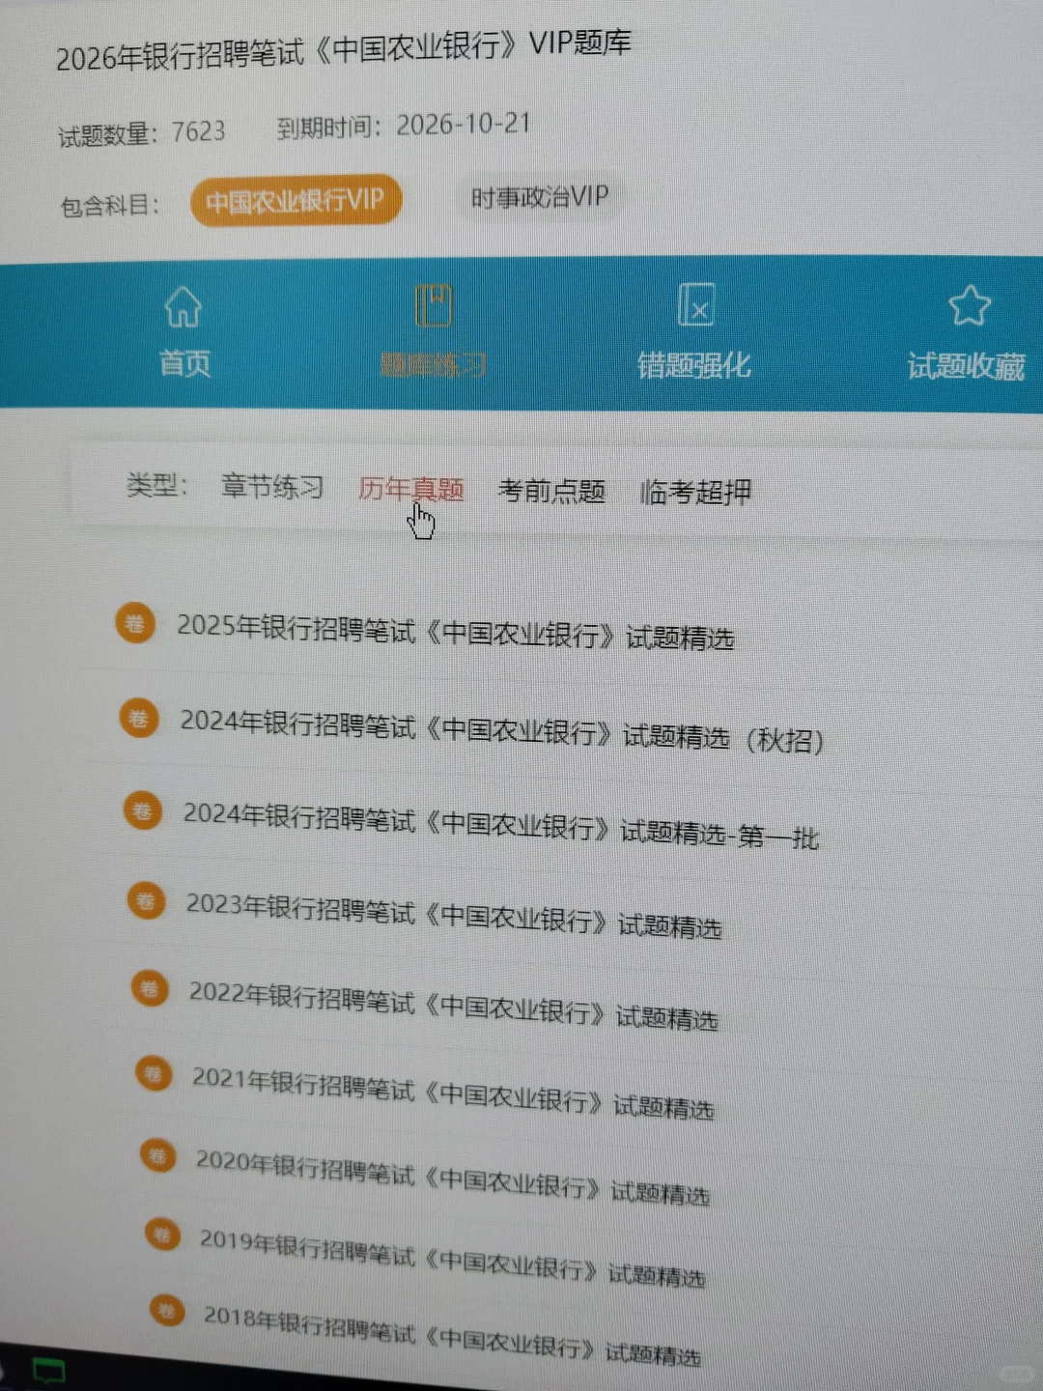The width and height of the screenshot is (1043, 1391).
Task: Click the 卷 badge beside 2018年 paper
Action: coord(167,1311)
